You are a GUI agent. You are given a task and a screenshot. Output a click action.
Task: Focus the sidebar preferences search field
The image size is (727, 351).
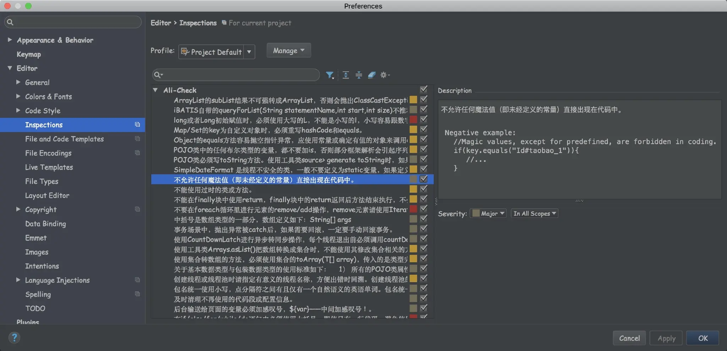tap(73, 22)
